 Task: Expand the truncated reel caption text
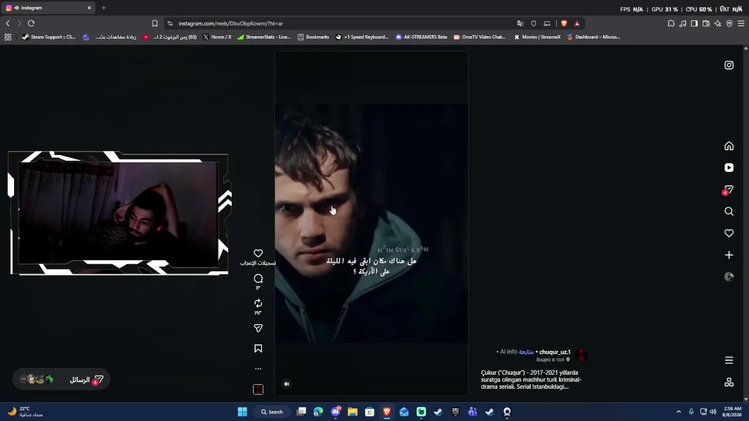point(531,379)
